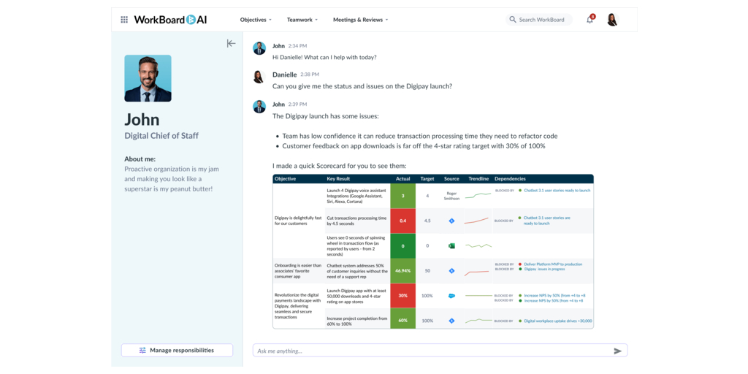The height and width of the screenshot is (374, 748).
Task: Open the user profile avatar in top bar
Action: coord(612,20)
